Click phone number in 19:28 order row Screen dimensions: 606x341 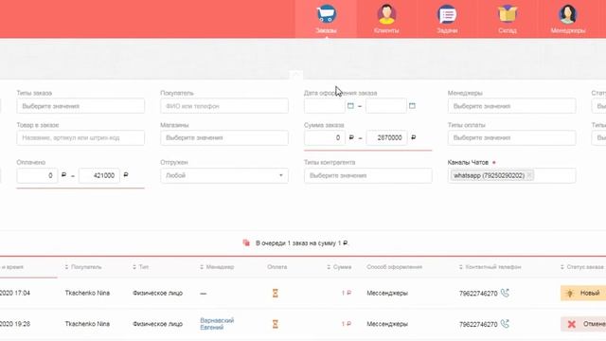(x=478, y=324)
